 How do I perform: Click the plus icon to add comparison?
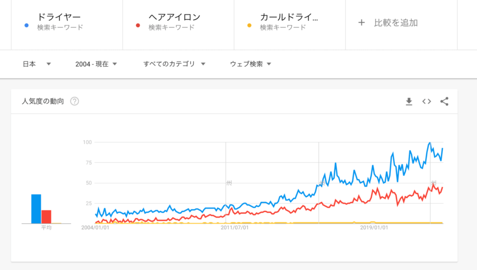click(x=361, y=22)
